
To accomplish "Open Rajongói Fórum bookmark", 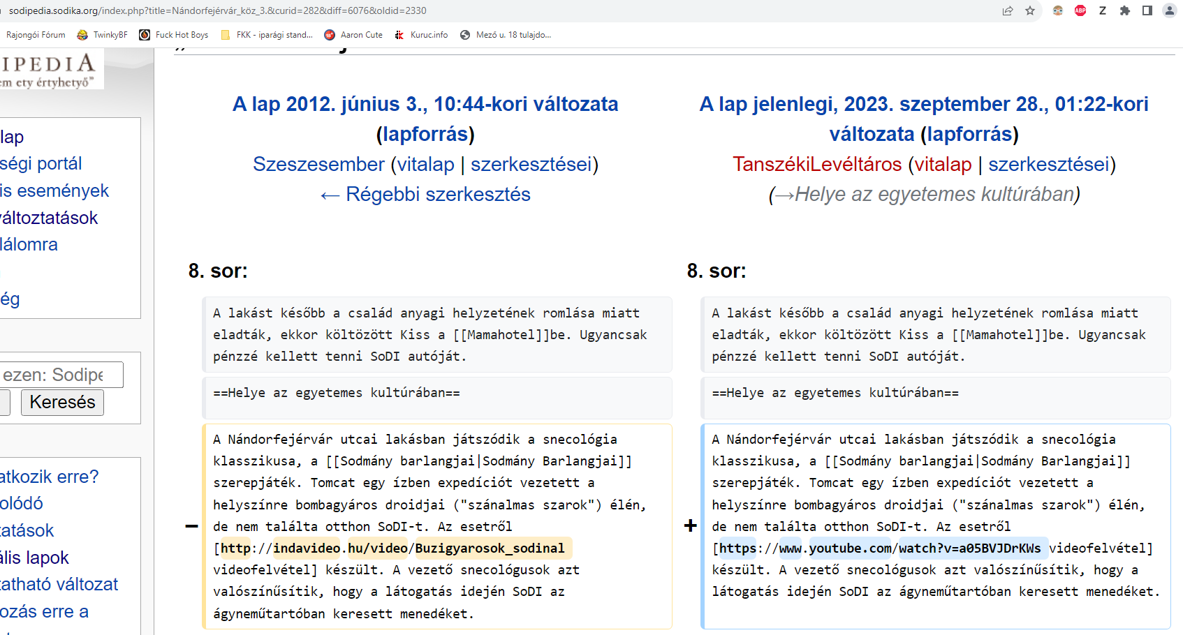I will pyautogui.click(x=35, y=35).
